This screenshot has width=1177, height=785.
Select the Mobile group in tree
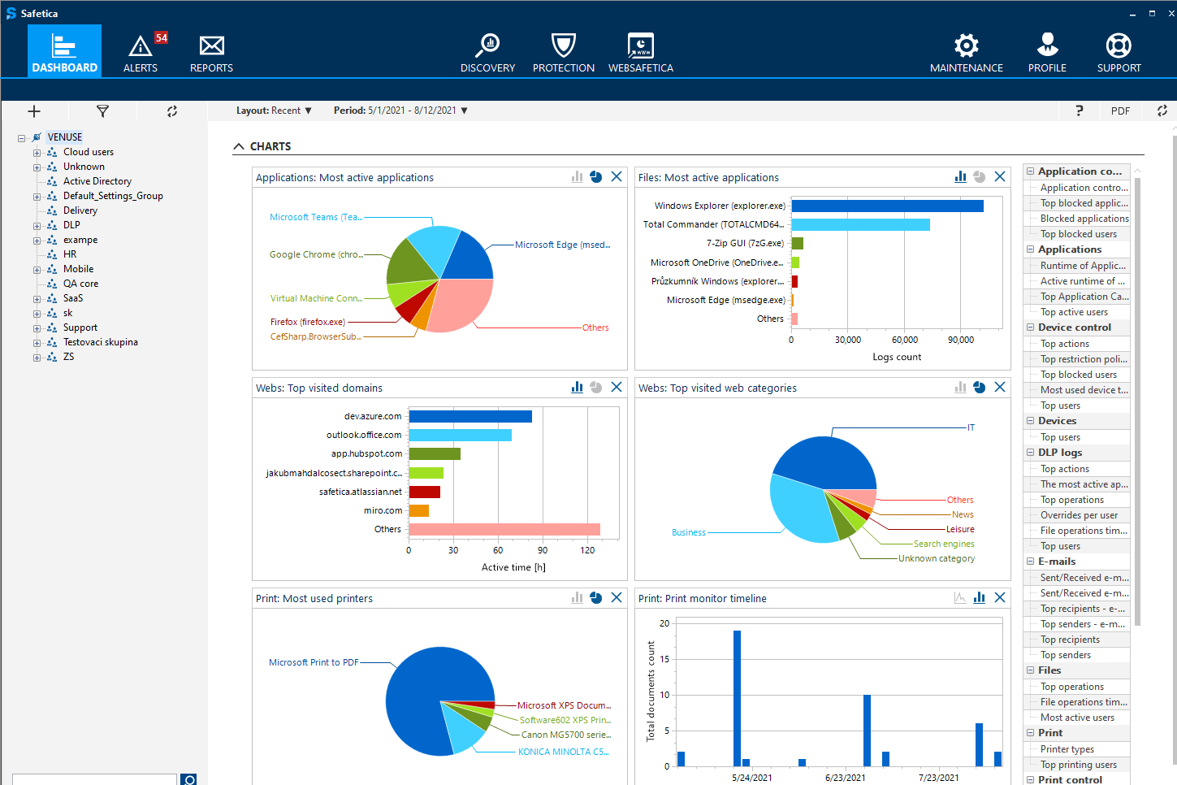click(79, 269)
